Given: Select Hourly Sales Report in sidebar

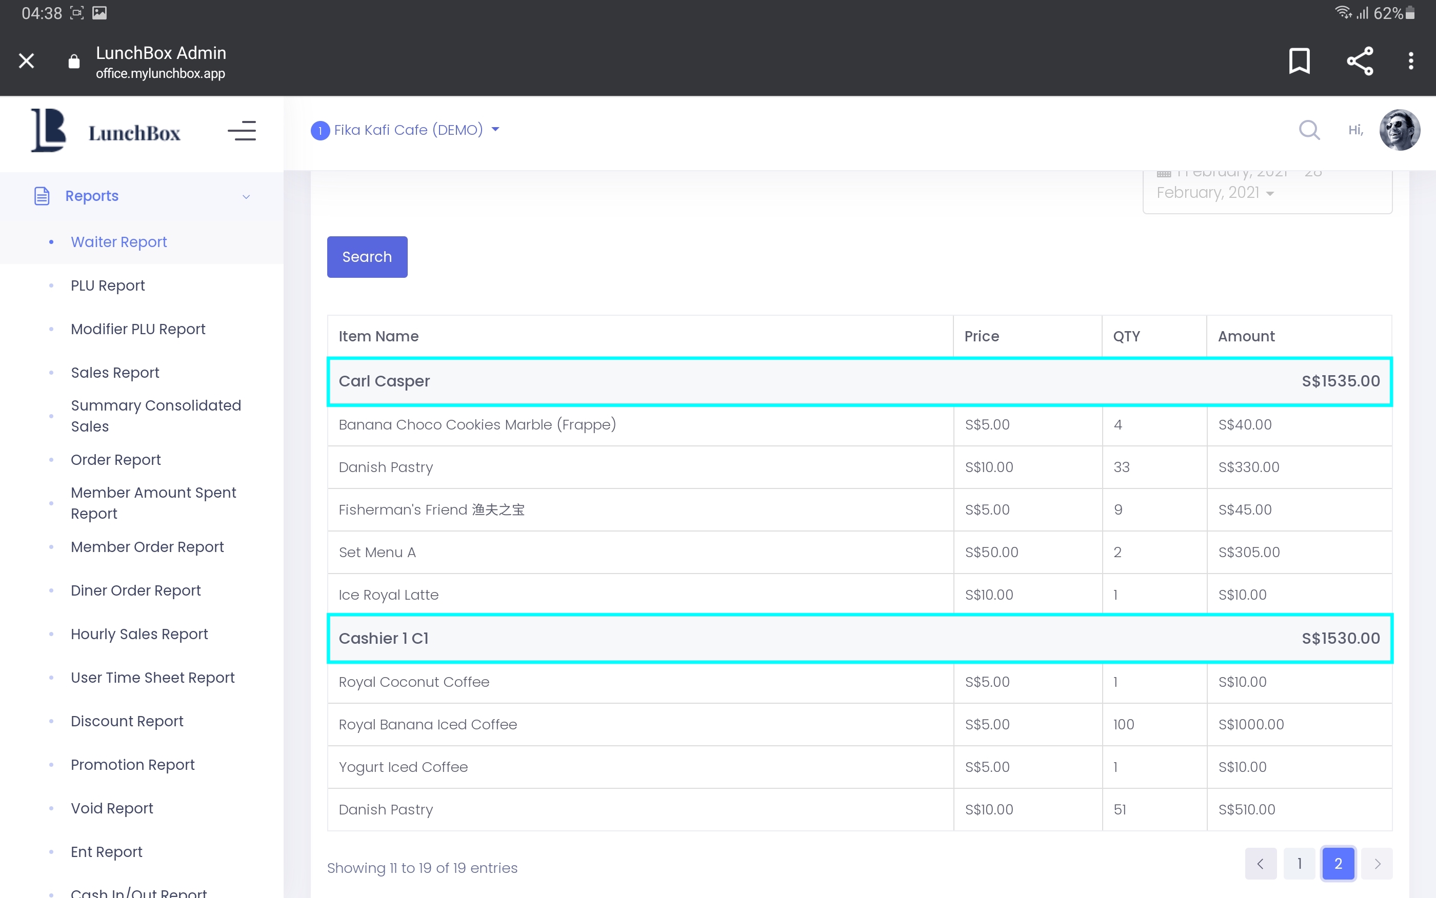Looking at the screenshot, I should [x=139, y=634].
